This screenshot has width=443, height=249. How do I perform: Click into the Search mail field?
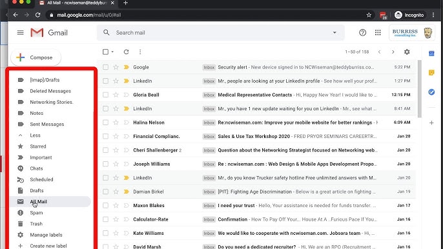pyautogui.click(x=220, y=33)
